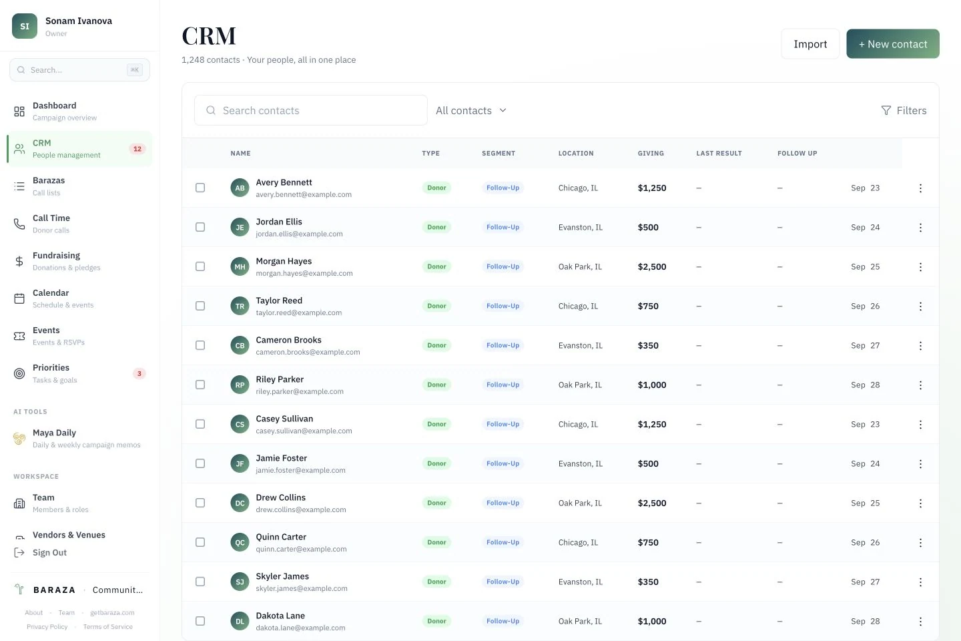Open row menu for Quinn Carter
Screen dimensions: 961x641
click(x=920, y=543)
